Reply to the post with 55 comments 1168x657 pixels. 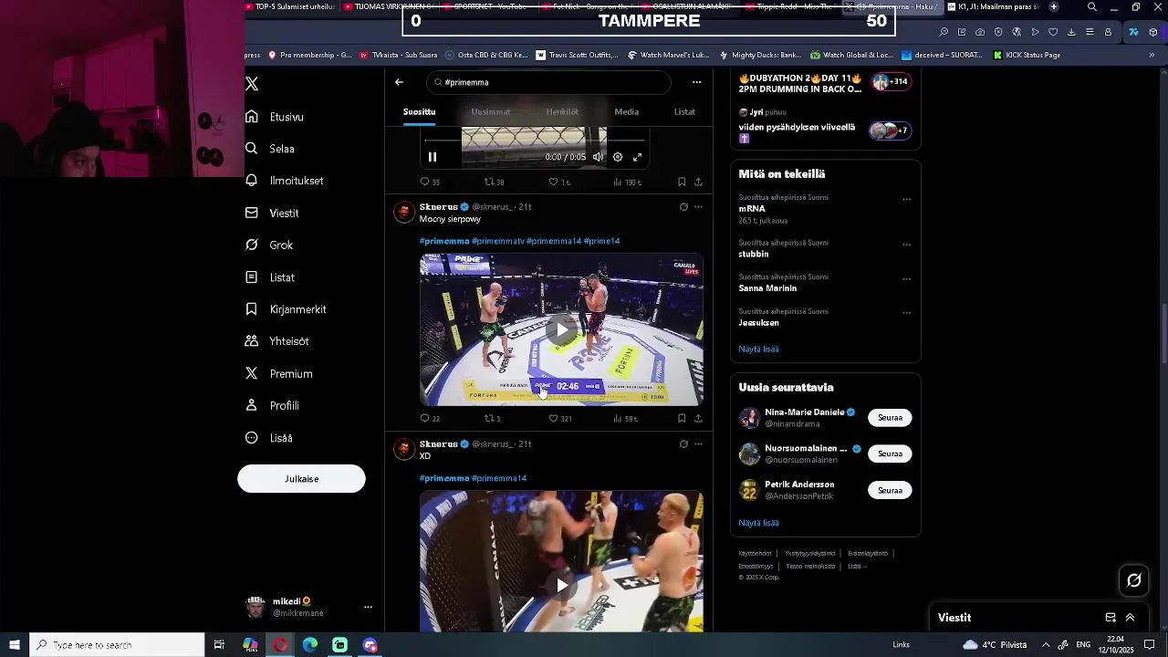pyautogui.click(x=429, y=182)
